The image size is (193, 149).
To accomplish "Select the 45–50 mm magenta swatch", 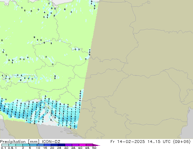I will 89,145.
